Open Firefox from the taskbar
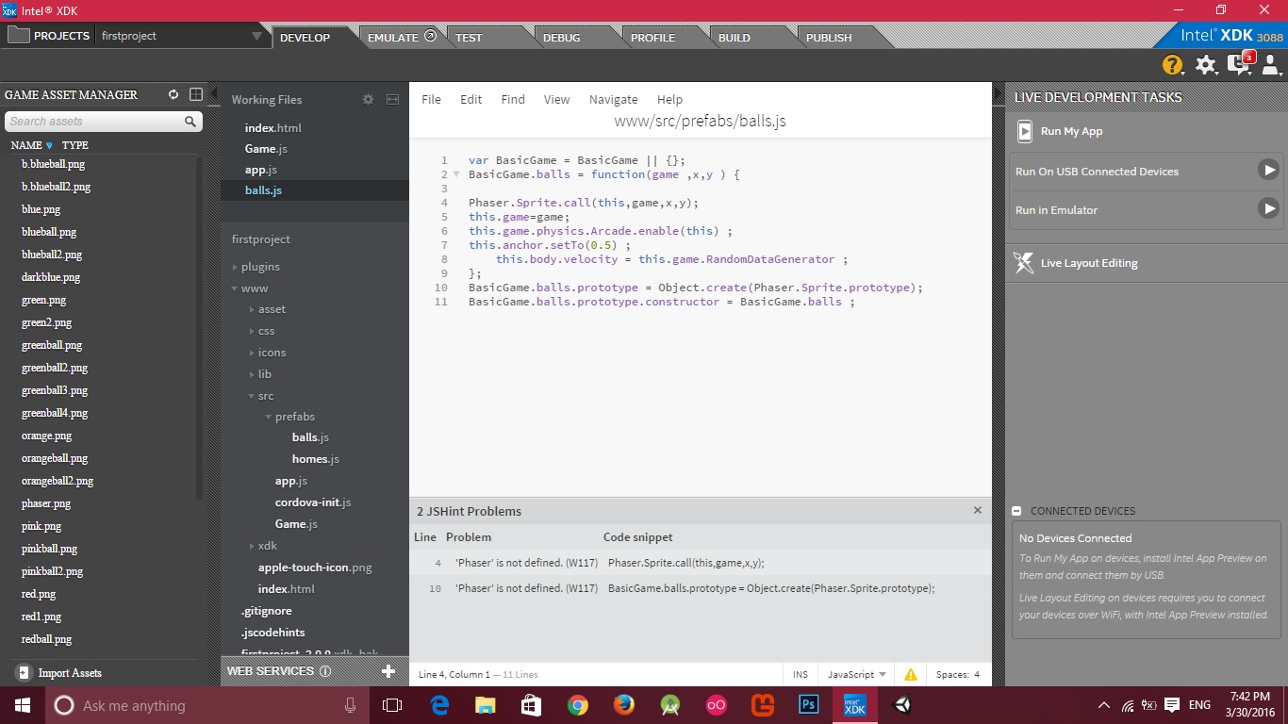Viewport: 1288px width, 724px height. (x=623, y=705)
